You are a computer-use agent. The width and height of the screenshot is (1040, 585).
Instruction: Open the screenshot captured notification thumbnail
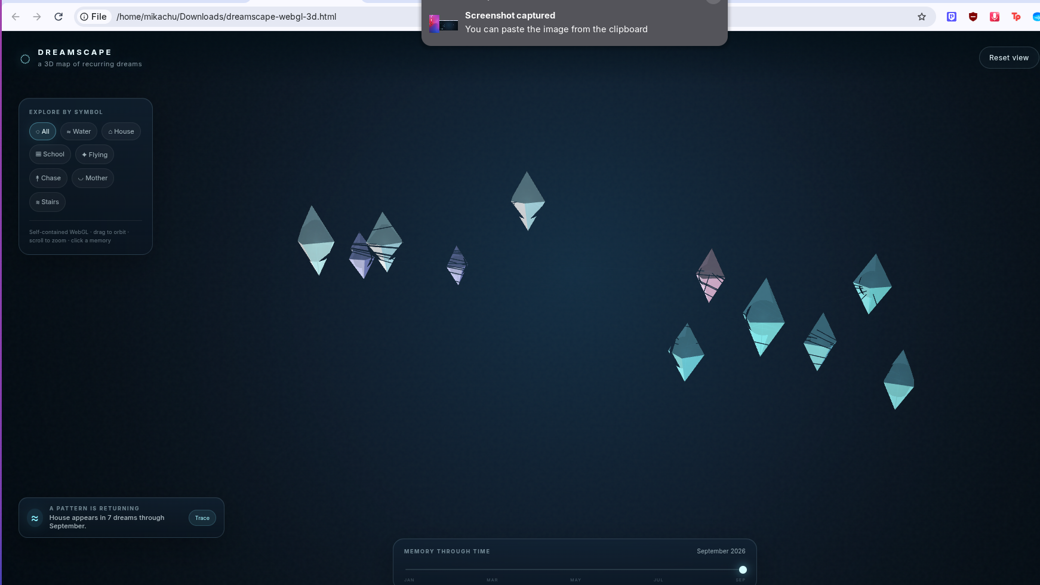(444, 24)
